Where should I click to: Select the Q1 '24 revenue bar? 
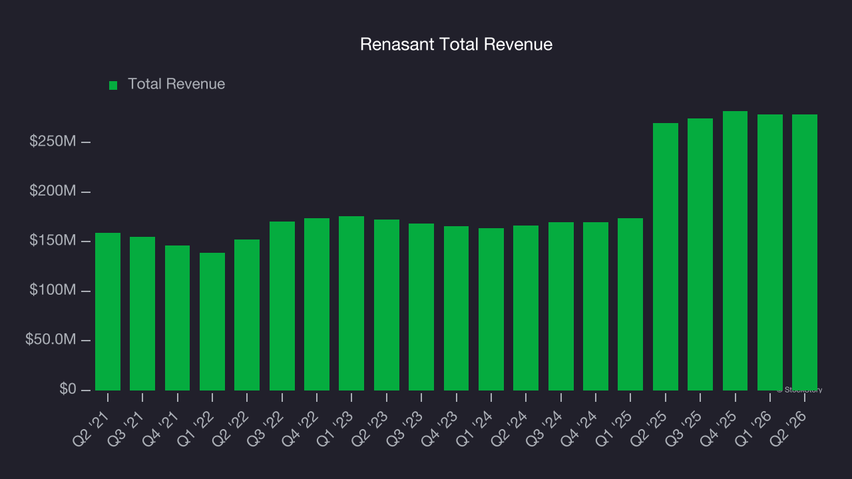(x=491, y=309)
